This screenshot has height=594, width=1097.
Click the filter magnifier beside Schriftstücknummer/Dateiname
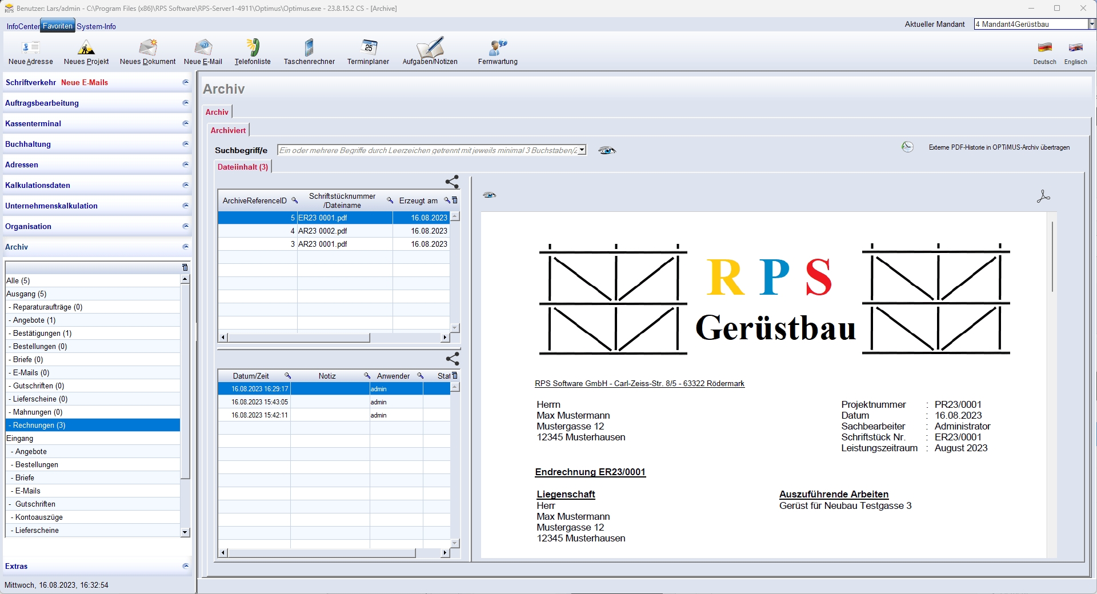click(390, 200)
